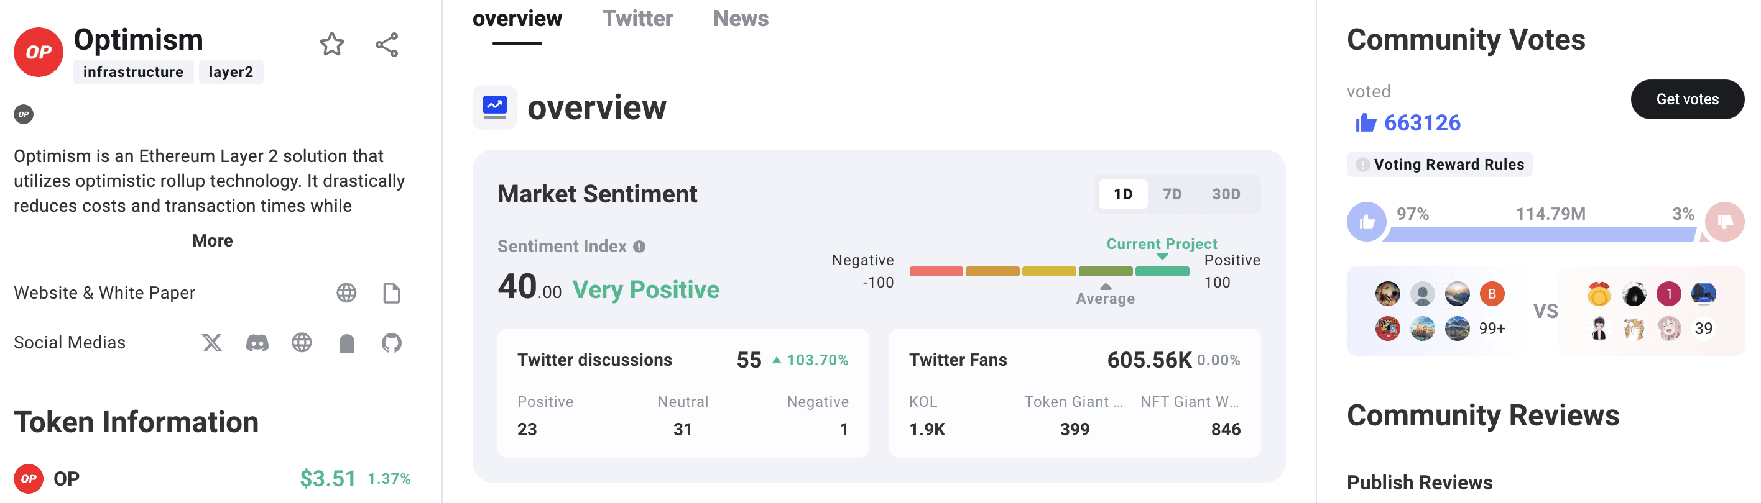Viewport: 1761px width, 503px height.
Task: Open the Discord social link
Action: click(x=257, y=343)
